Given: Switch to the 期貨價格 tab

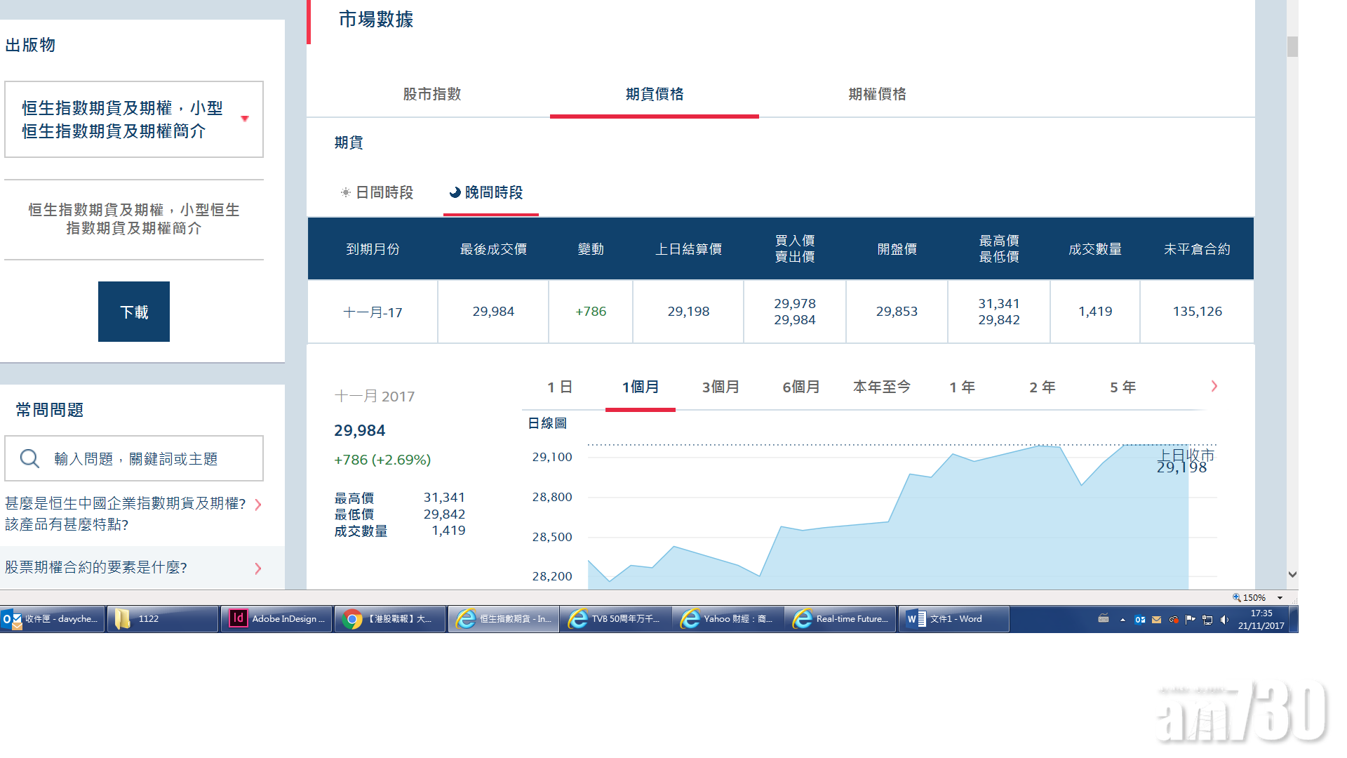Looking at the screenshot, I should click(655, 94).
